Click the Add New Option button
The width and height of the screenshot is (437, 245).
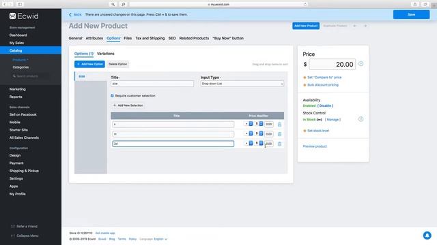(89, 64)
